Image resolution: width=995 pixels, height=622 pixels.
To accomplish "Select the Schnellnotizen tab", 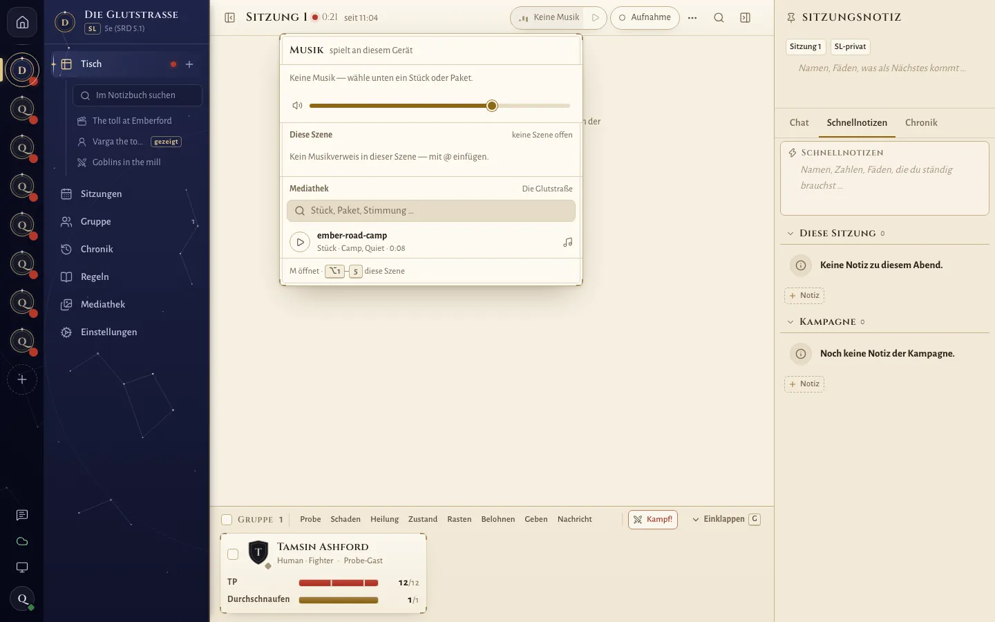I will pos(857,122).
